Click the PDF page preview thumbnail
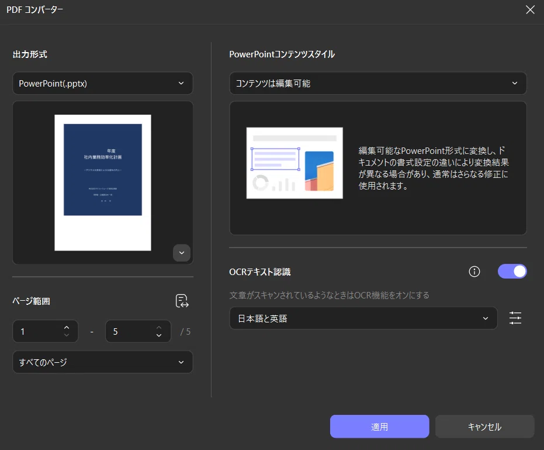The width and height of the screenshot is (544, 450). tap(103, 183)
